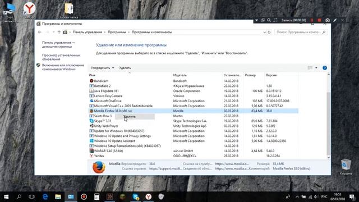Select the Unity Web Player icon

tap(91, 126)
